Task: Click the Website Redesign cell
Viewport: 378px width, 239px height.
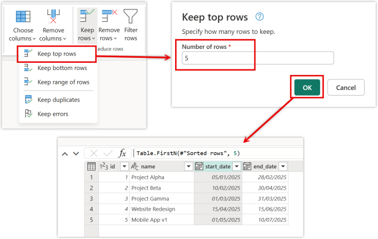Action: [162, 209]
